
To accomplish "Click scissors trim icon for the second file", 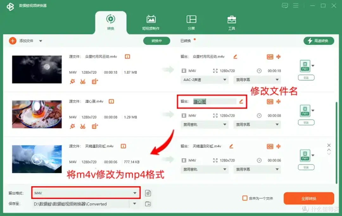I will [x=83, y=127].
